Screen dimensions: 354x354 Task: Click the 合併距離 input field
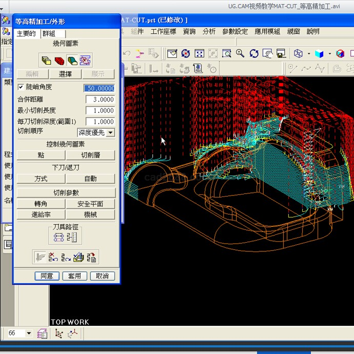[x=100, y=100]
